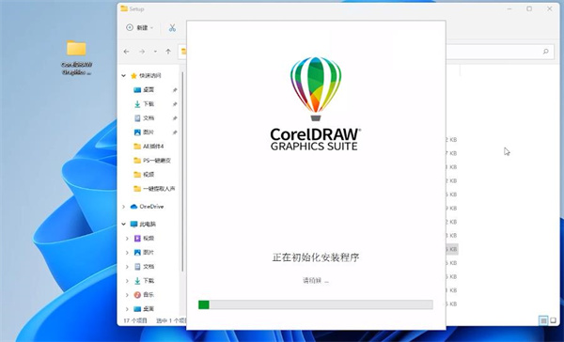Expand 下载 under 此电脑
This screenshot has width=564, height=342.
tap(127, 281)
